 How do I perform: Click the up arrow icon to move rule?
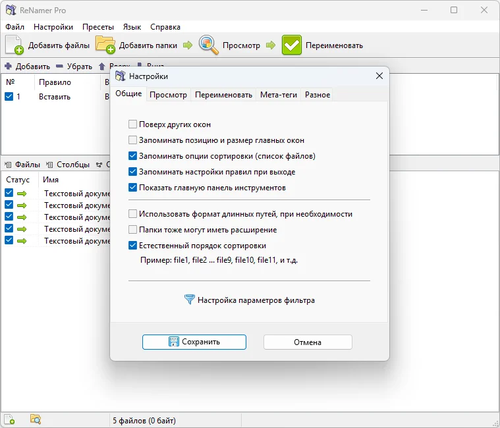click(101, 67)
